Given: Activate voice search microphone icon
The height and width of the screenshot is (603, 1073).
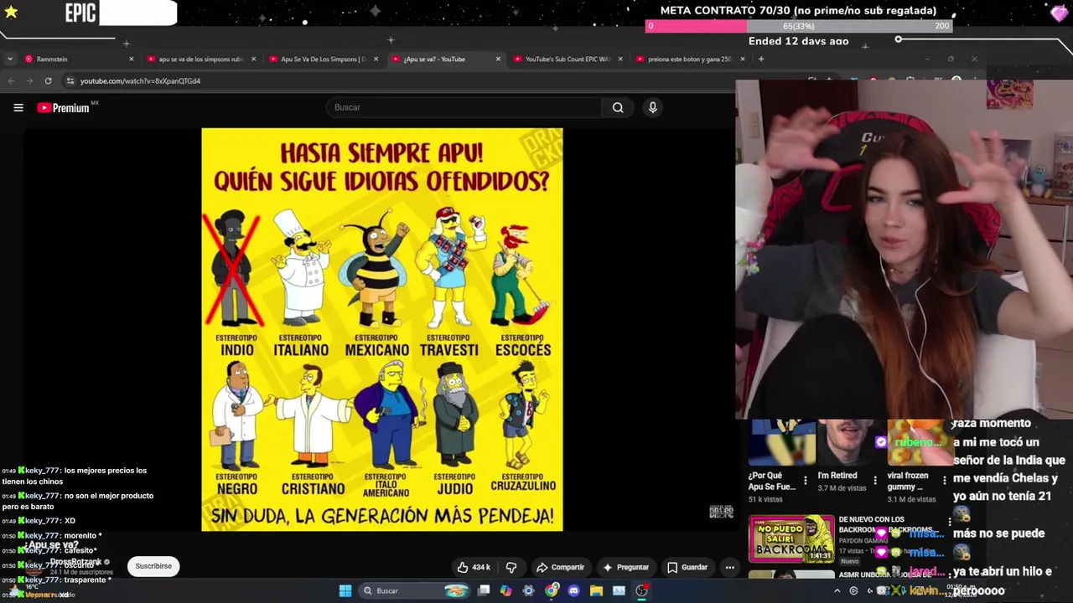Looking at the screenshot, I should click(x=652, y=107).
